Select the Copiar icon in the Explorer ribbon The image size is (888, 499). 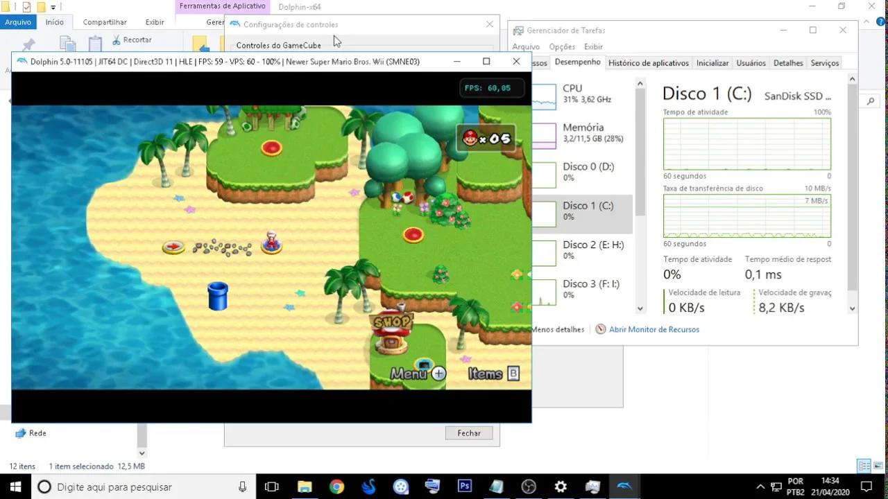click(66, 42)
